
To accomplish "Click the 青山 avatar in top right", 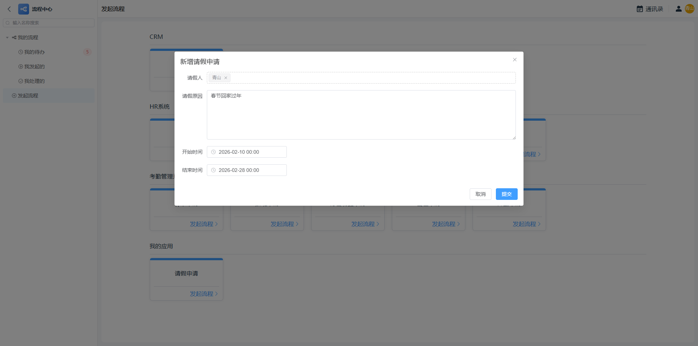I will (689, 9).
